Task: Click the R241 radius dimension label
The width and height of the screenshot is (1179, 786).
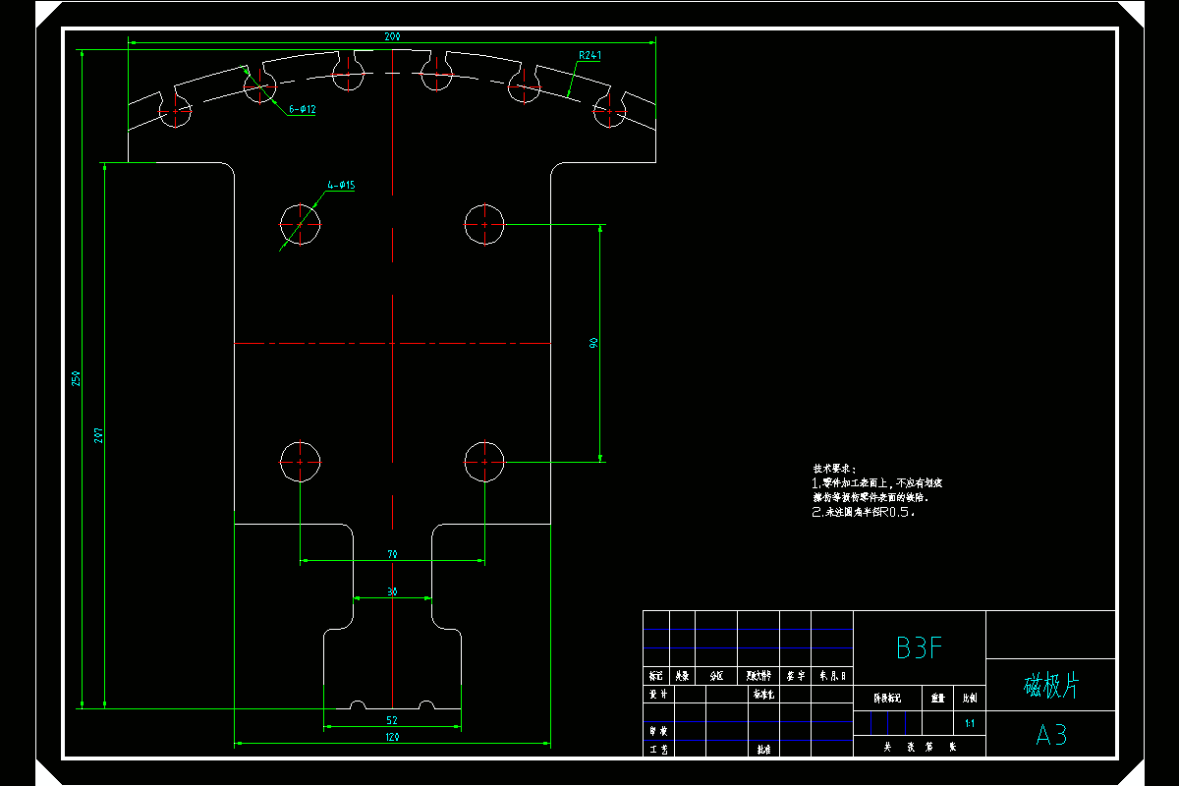Action: tap(589, 56)
